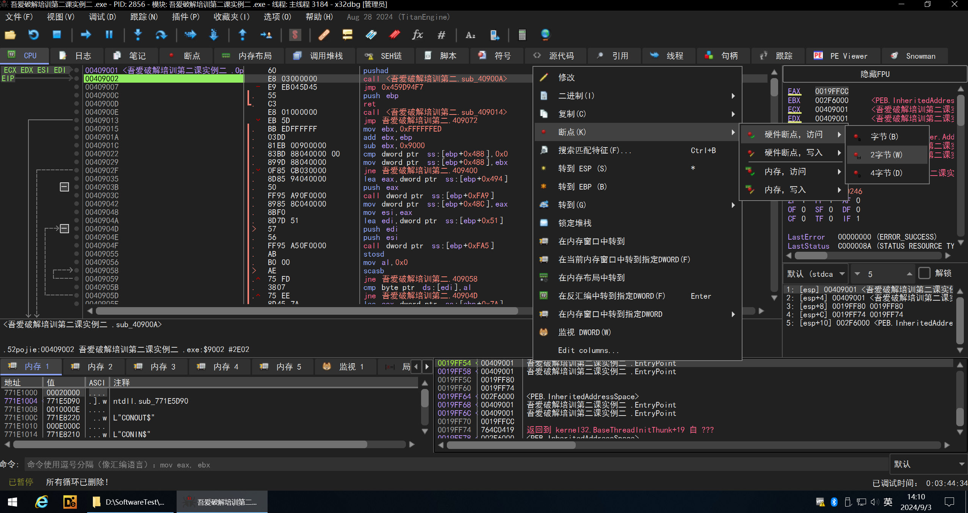Click the step into toolbar icon
This screenshot has height=513, width=968.
(138, 35)
